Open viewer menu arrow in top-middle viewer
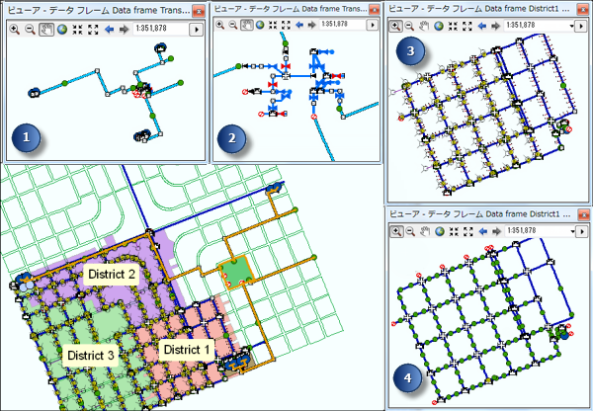Screen dimensions: 593x411 tap(373, 25)
